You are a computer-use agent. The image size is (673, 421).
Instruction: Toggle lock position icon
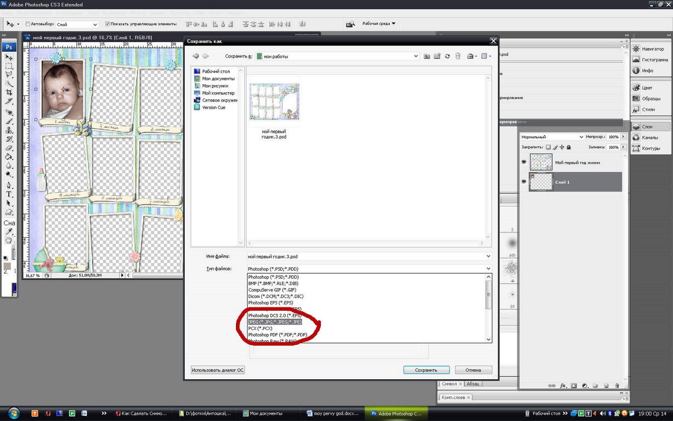point(562,147)
